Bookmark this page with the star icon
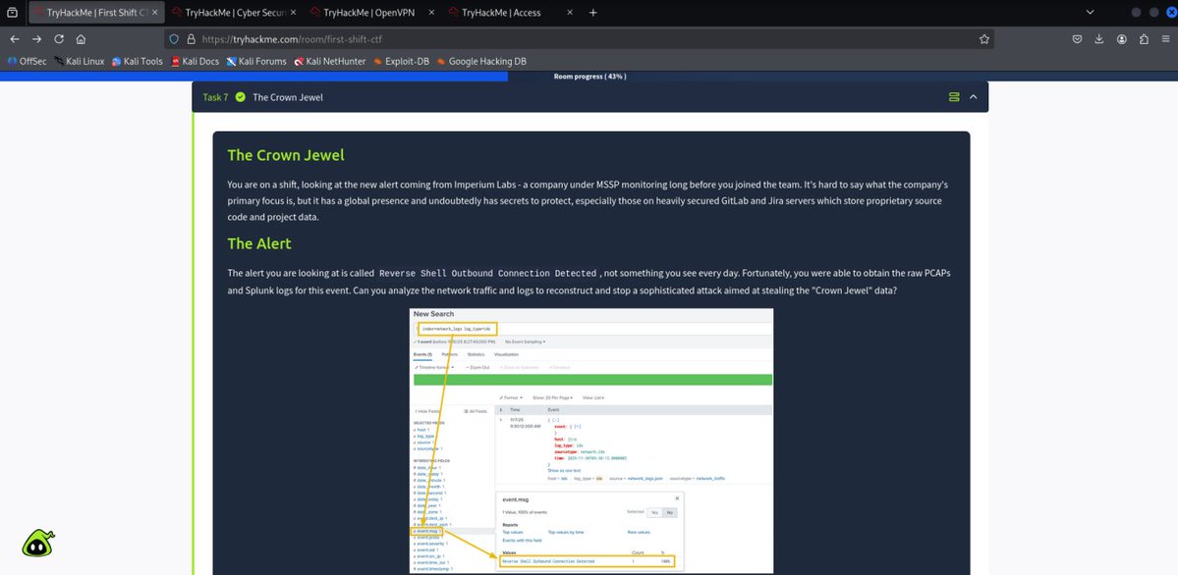Screen dimensions: 1178x575 [x=984, y=39]
